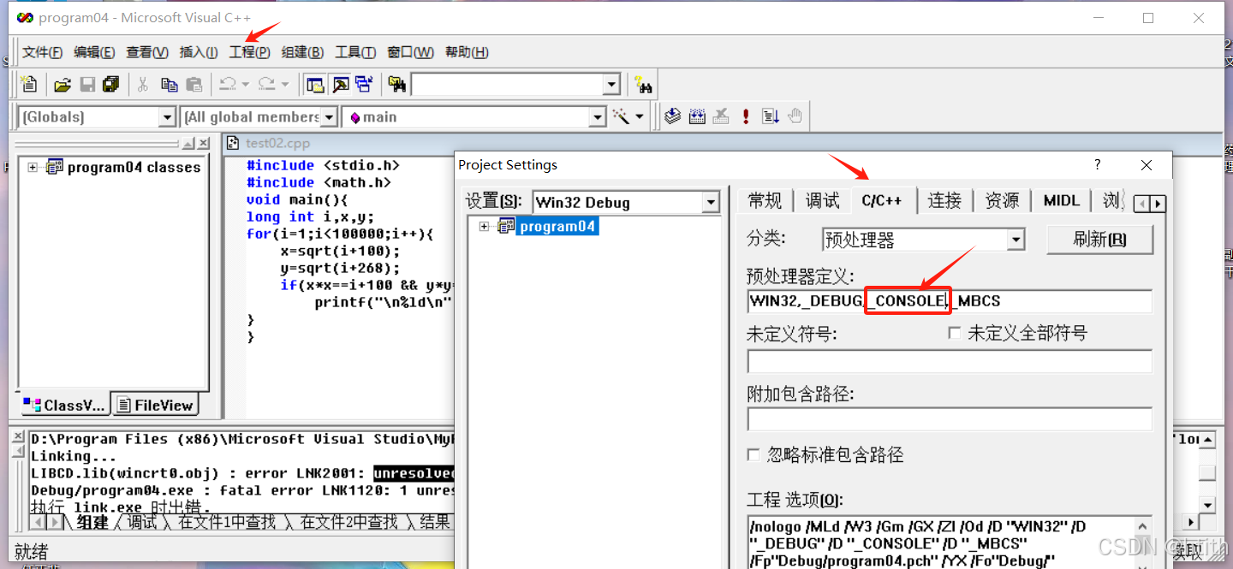This screenshot has height=569, width=1233.
Task: Open the 文件(F) menu
Action: tap(42, 52)
